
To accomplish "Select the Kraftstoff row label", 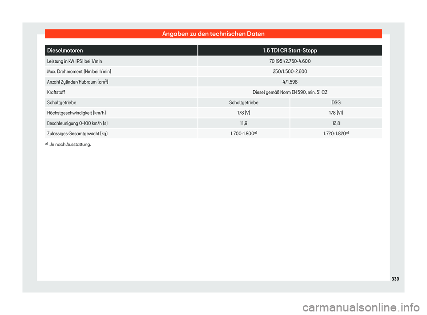I will coord(56,93).
